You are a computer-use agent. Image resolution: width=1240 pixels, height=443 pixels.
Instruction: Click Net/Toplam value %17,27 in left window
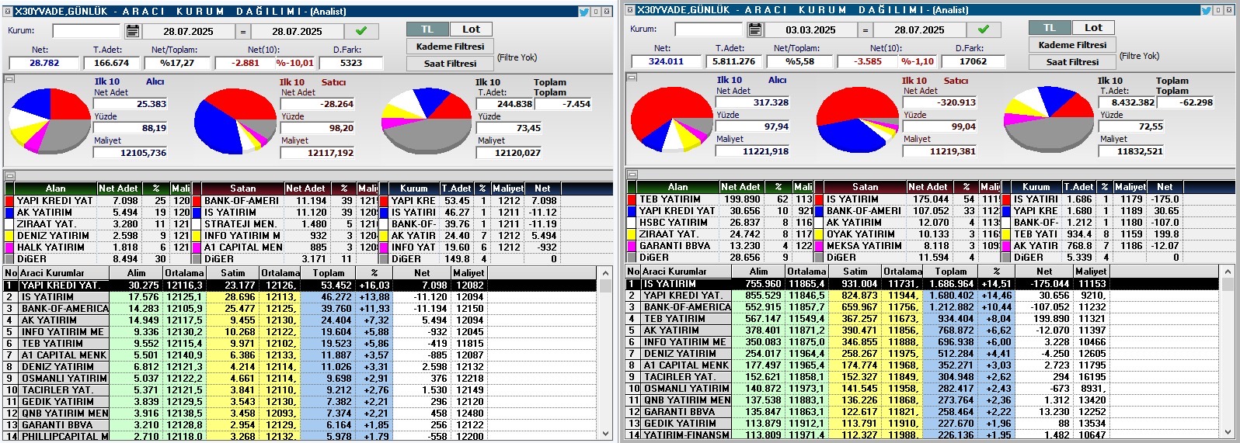[176, 64]
